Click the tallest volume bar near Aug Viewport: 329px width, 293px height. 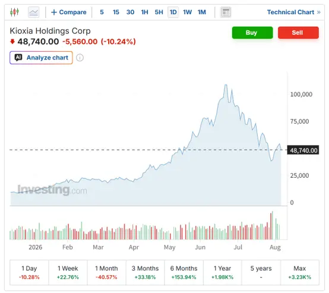point(273,225)
